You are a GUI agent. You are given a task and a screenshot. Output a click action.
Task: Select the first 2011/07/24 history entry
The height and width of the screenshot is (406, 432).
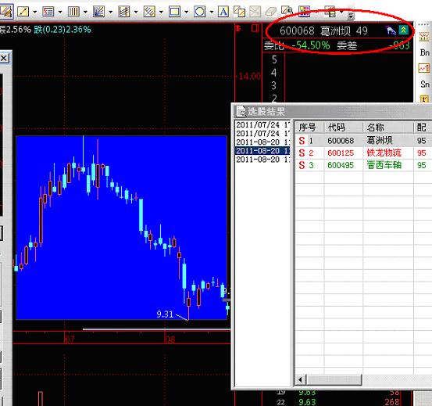(x=262, y=124)
